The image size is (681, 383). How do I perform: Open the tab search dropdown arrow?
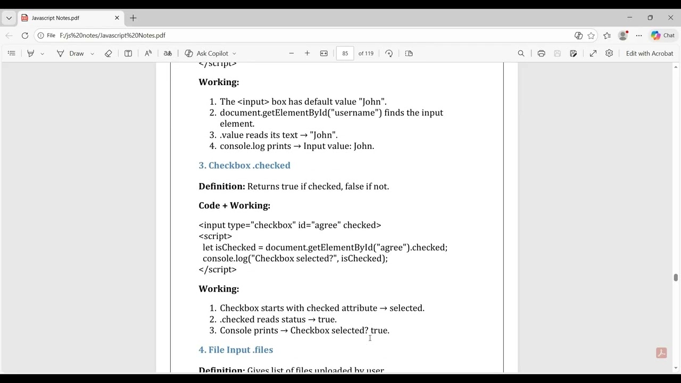tap(9, 18)
